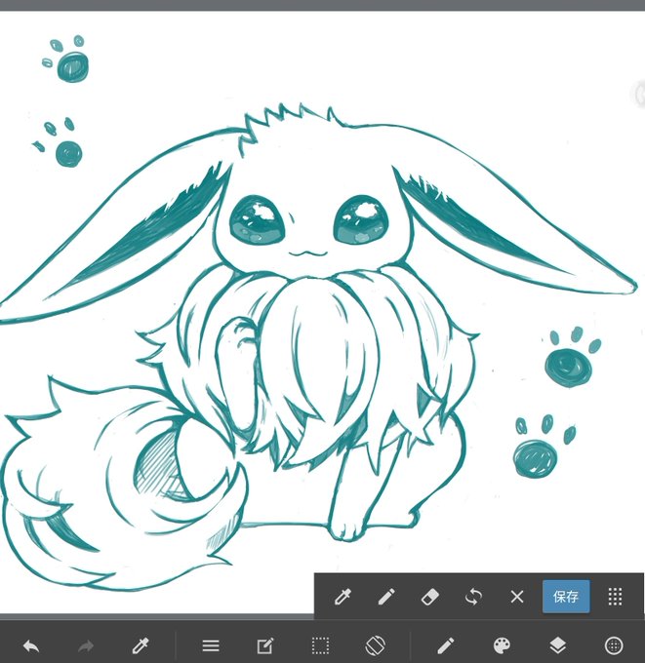Select the eyedropper in the floating shortcut bar

coord(343,597)
